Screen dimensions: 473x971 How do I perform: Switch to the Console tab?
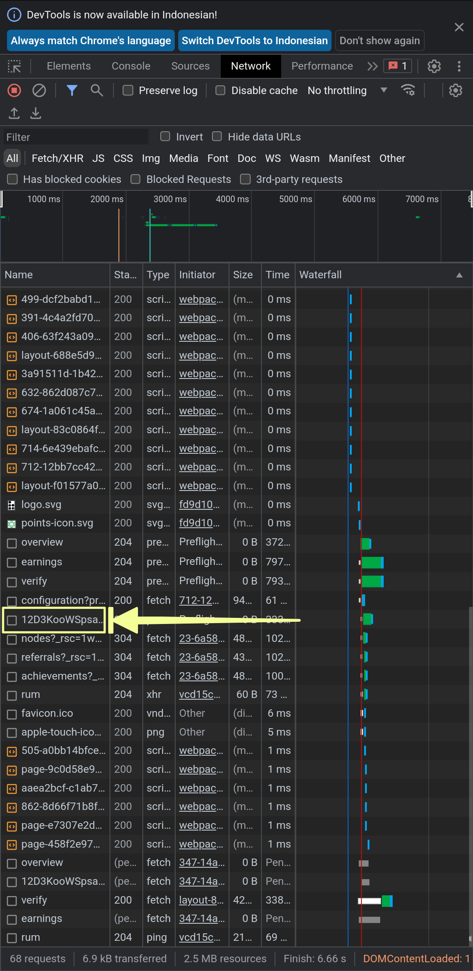131,66
